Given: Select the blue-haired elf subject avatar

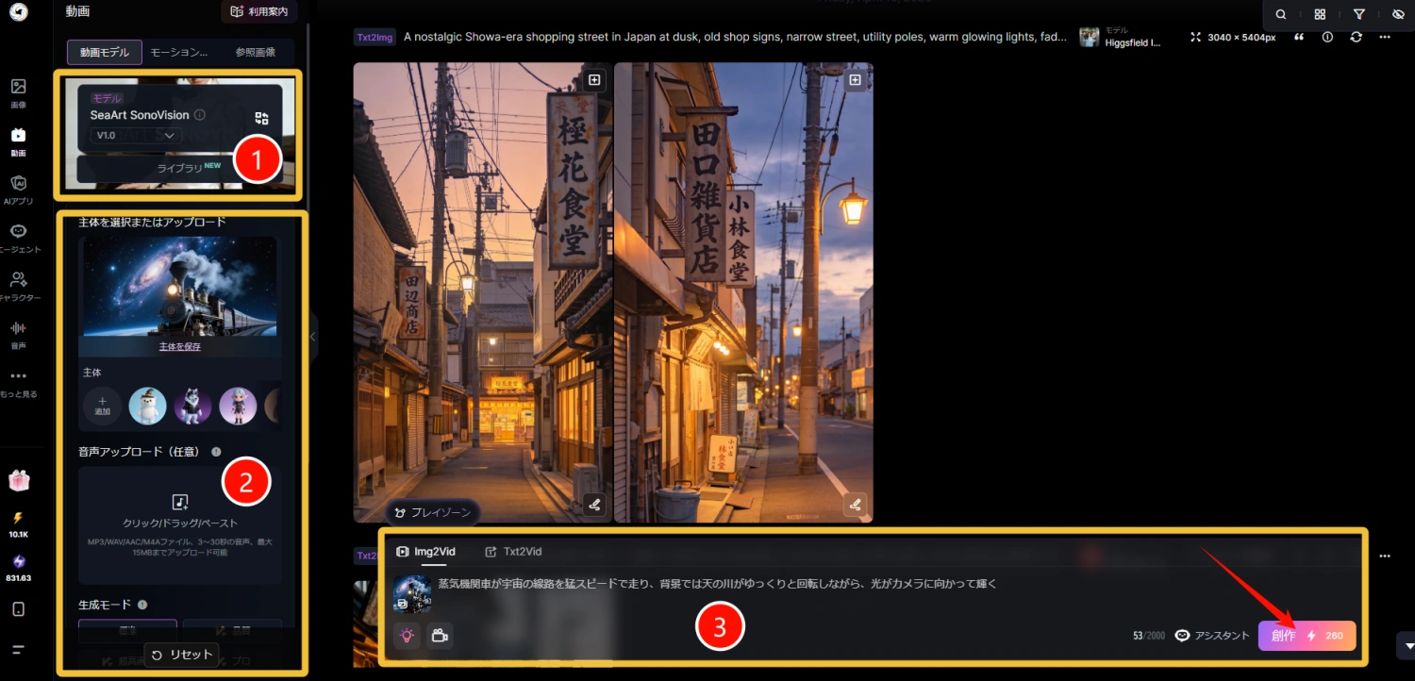Looking at the screenshot, I should (238, 406).
